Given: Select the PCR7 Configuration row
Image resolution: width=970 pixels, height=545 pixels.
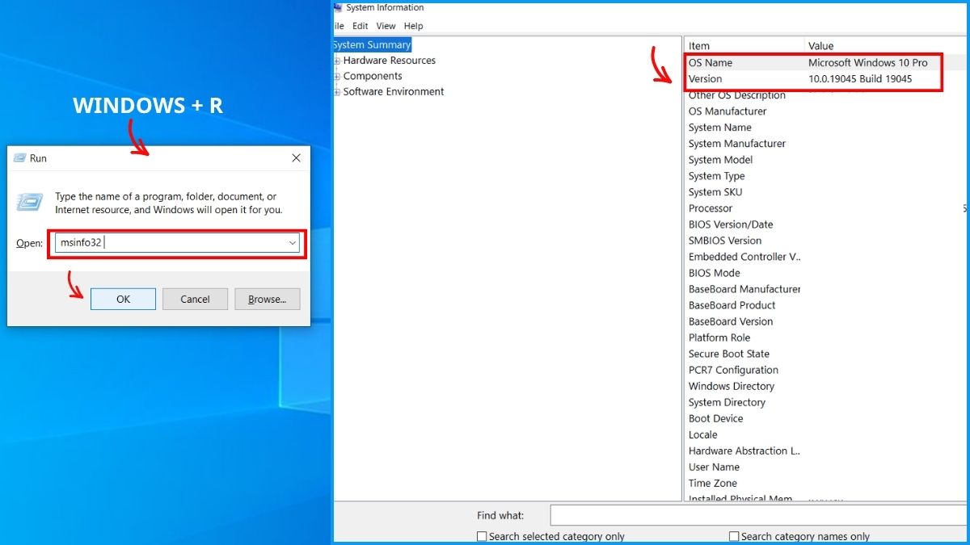Looking at the screenshot, I should [x=826, y=370].
